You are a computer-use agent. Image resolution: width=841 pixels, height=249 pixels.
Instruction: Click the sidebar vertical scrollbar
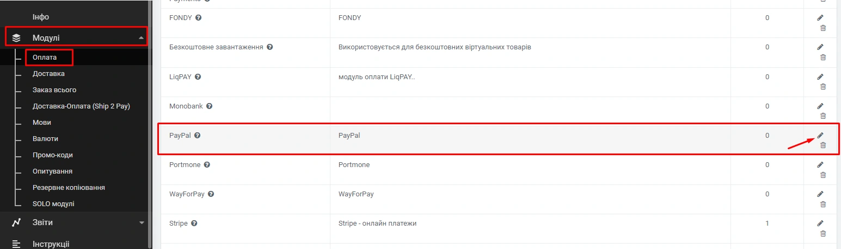150,125
